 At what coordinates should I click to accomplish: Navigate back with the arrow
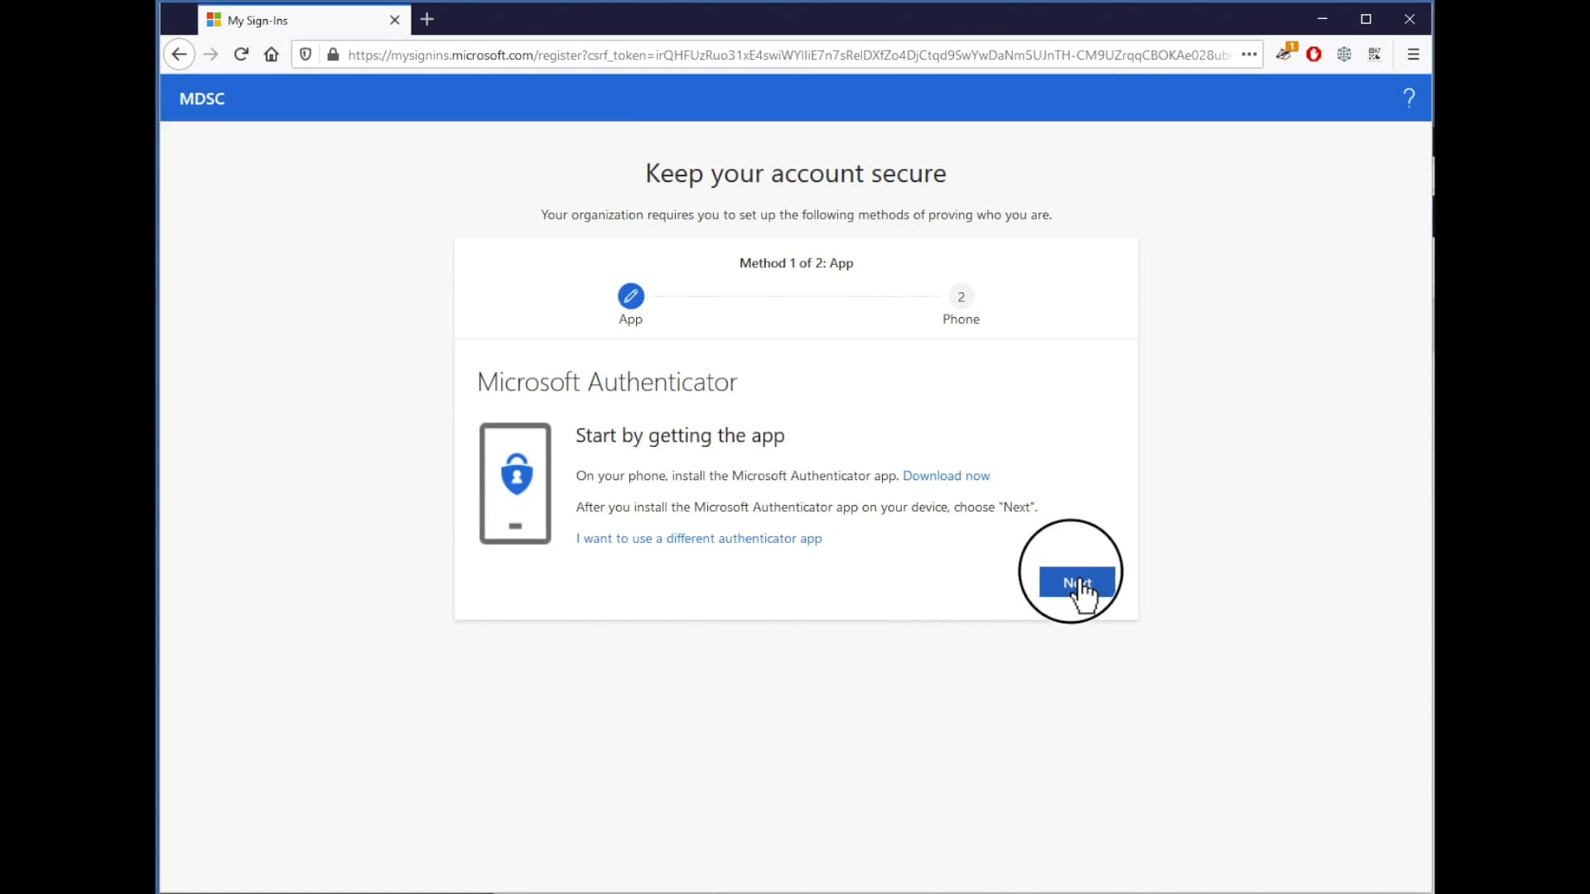click(180, 54)
